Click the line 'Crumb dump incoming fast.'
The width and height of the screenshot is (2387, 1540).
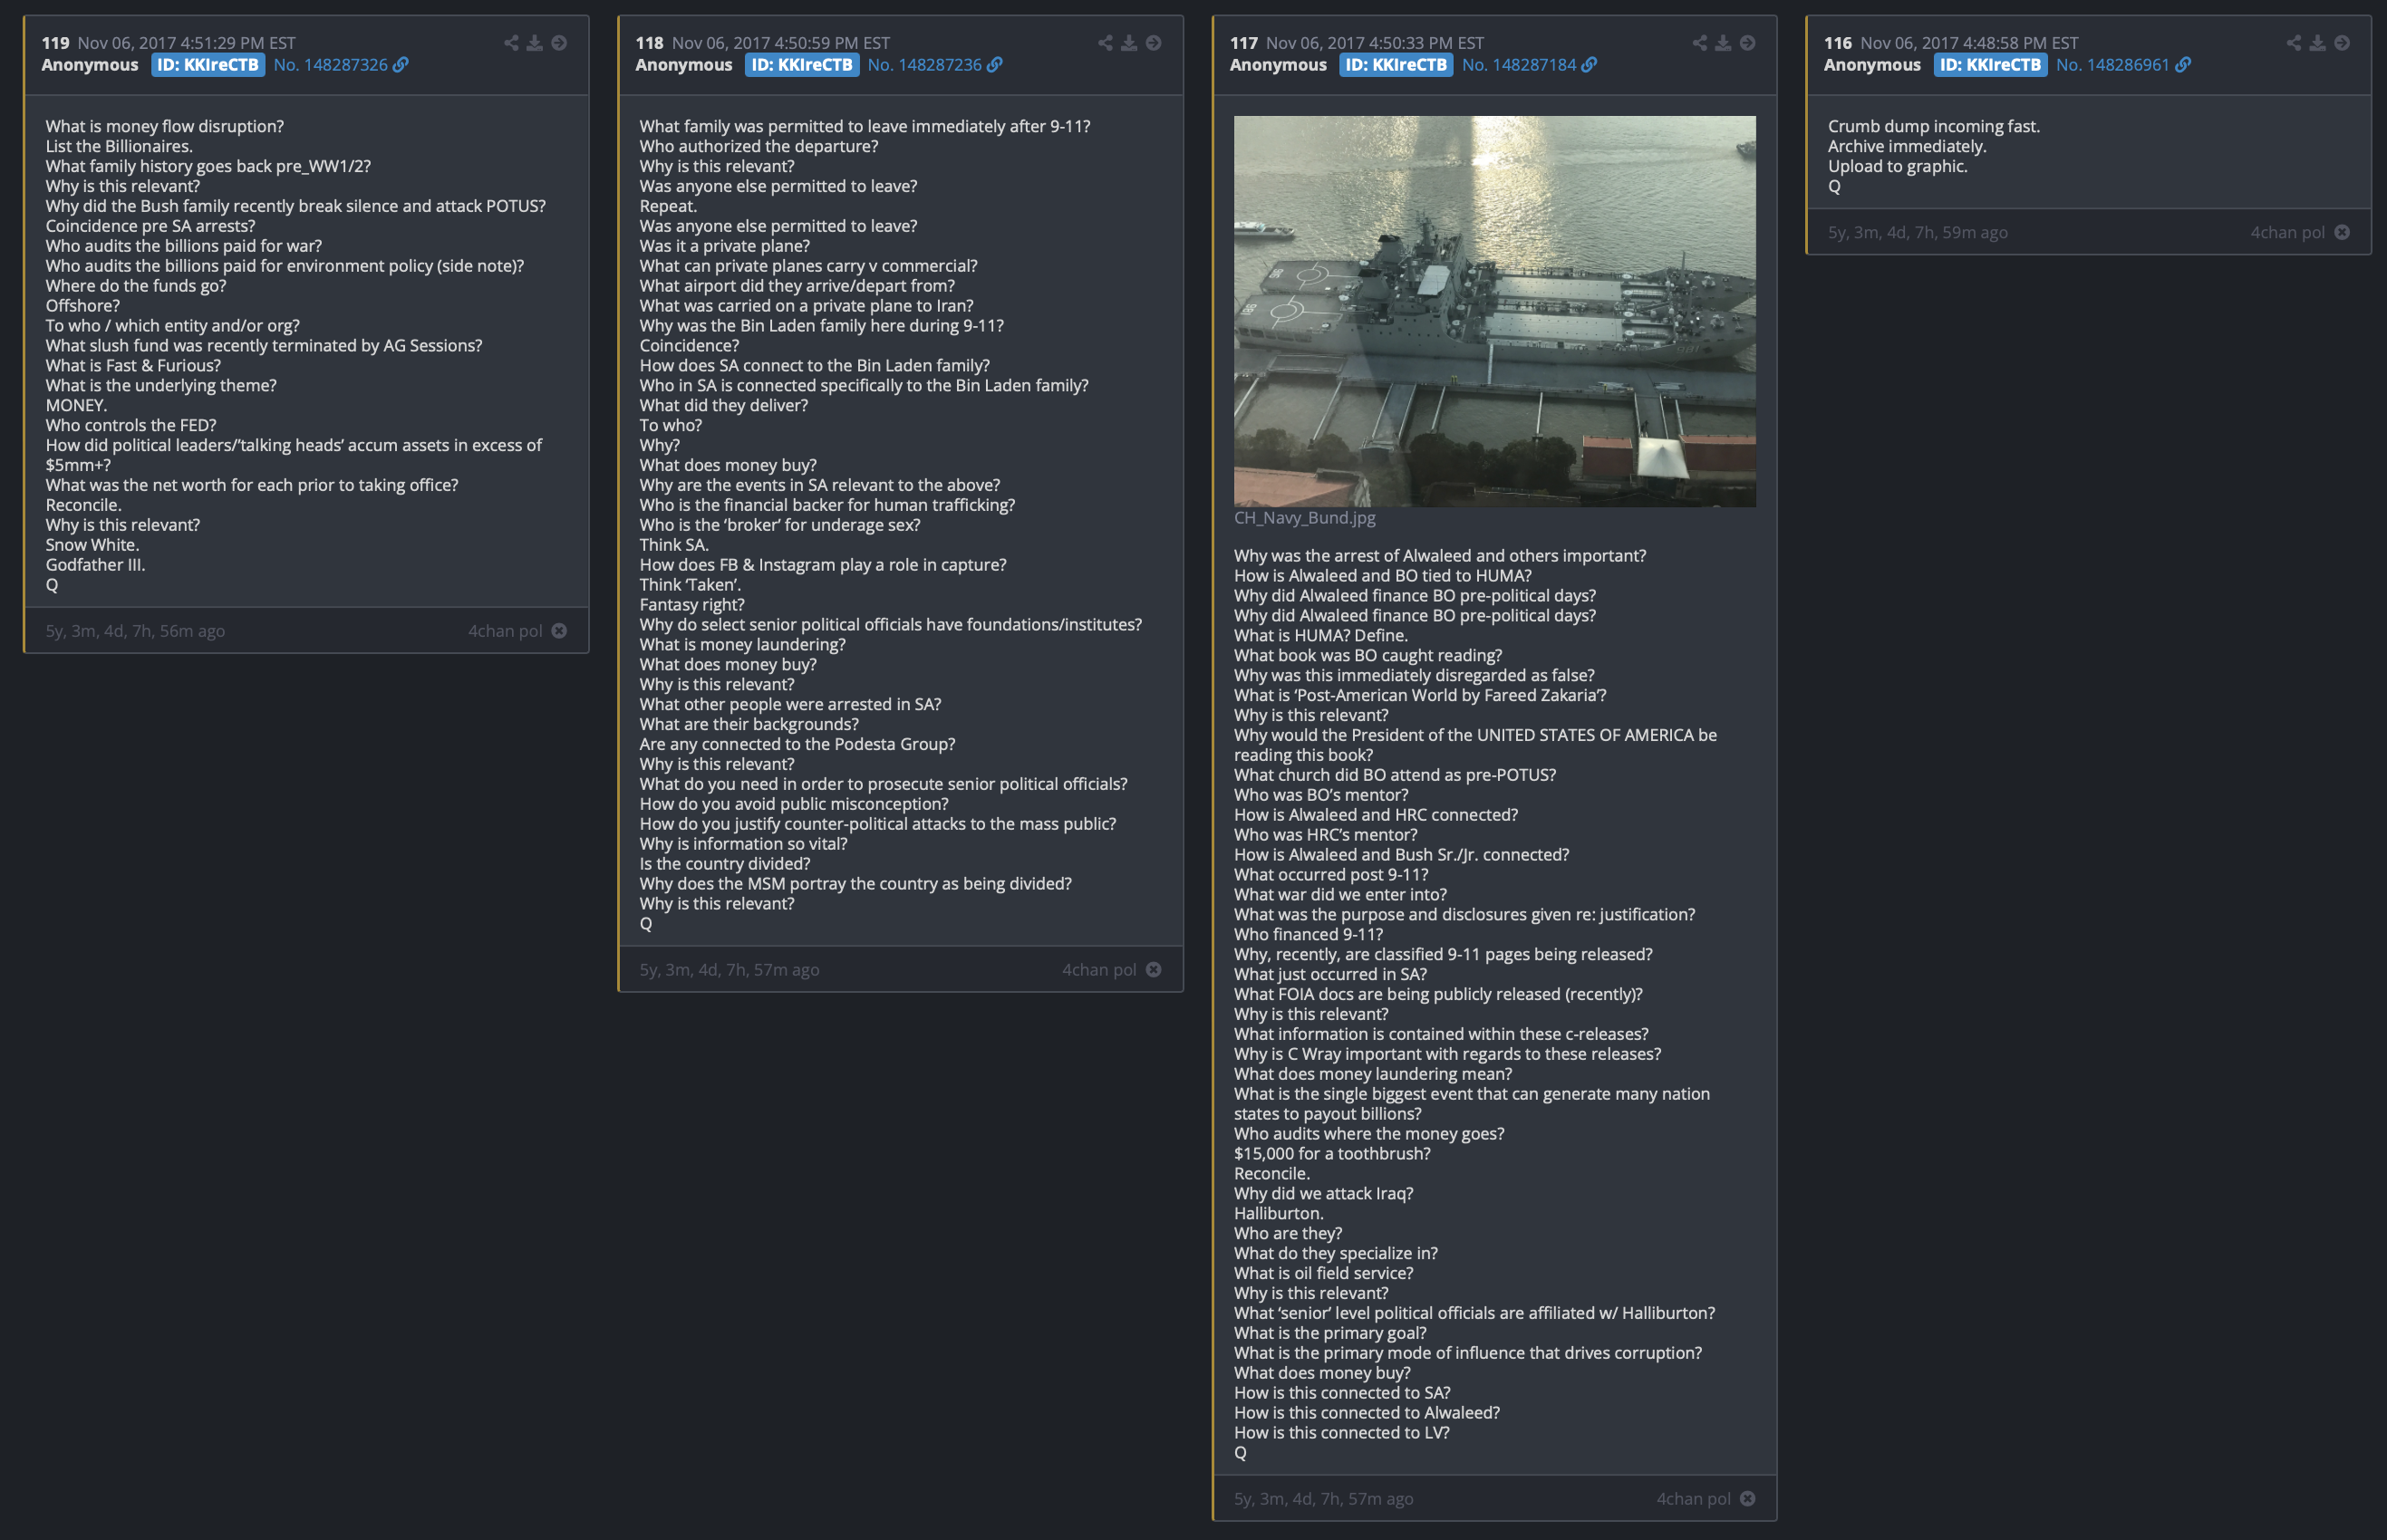click(1934, 126)
